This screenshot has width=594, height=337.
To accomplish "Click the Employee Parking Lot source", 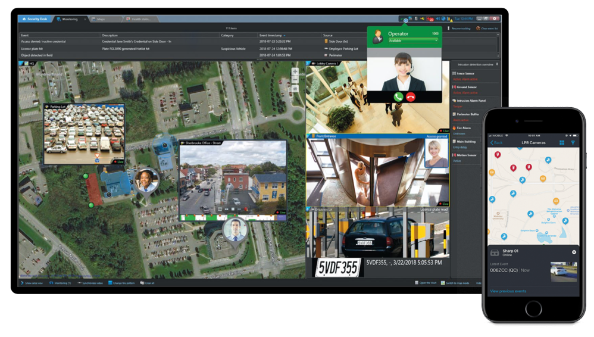I will [341, 48].
